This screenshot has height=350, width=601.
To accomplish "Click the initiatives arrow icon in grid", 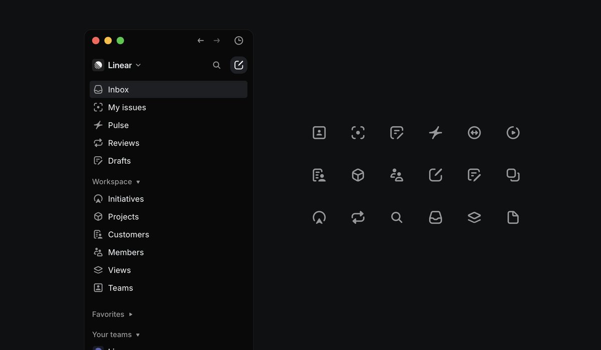I will (x=319, y=217).
